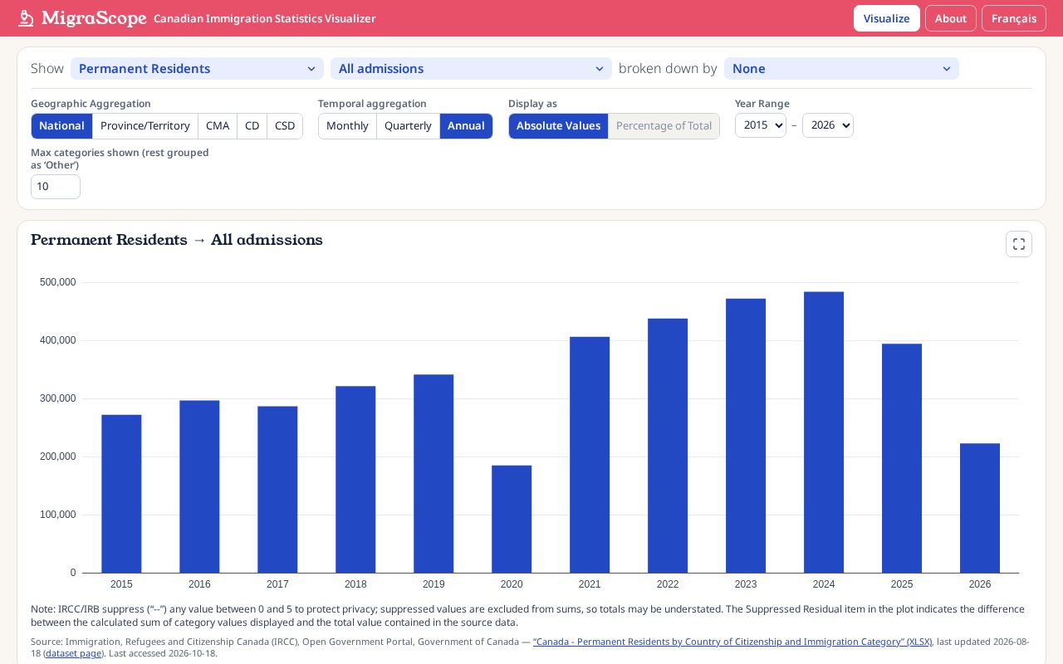Choose CSD geographic aggregation
Screen dimensions: 1063x664
[285, 126]
